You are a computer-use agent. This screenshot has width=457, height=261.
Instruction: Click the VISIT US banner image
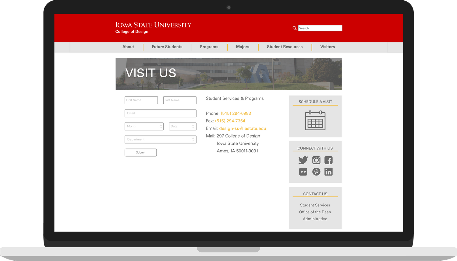point(228,74)
